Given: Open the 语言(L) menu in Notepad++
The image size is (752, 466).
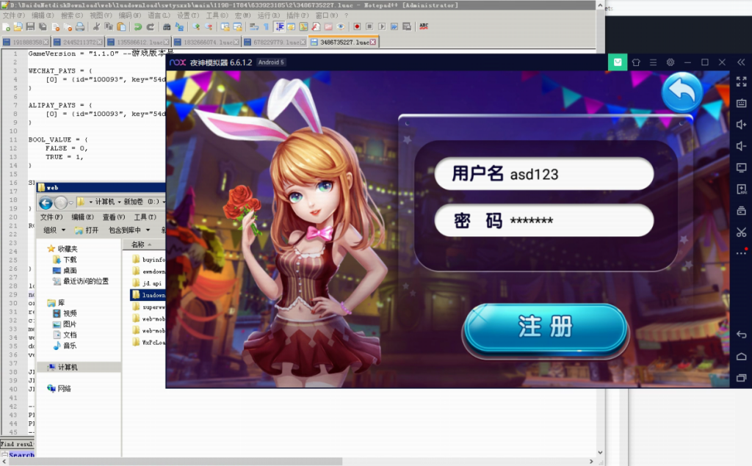Looking at the screenshot, I should click(x=159, y=15).
